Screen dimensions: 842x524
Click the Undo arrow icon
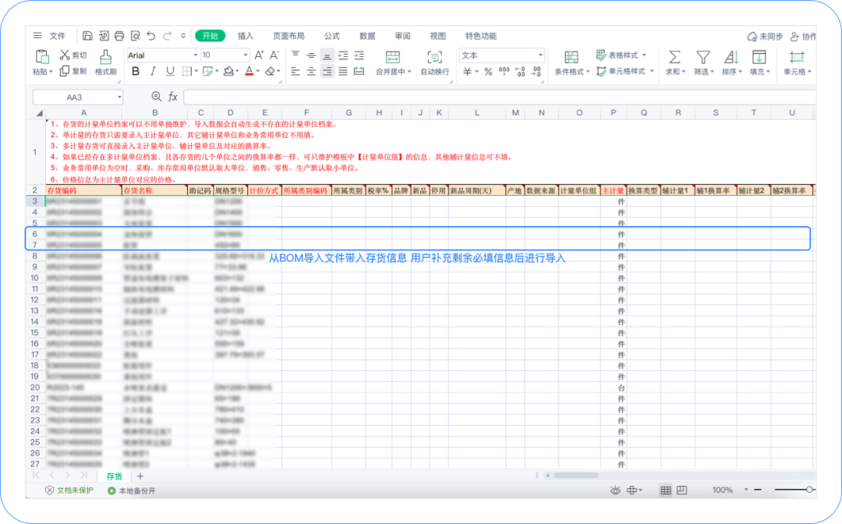150,36
